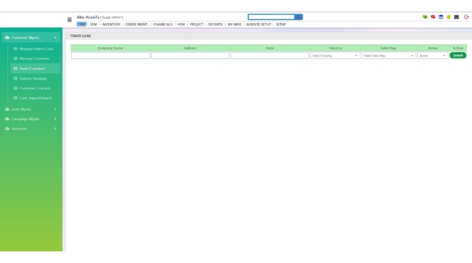Open the calendar icon in header
This screenshot has height=263, width=472.
pos(441,17)
